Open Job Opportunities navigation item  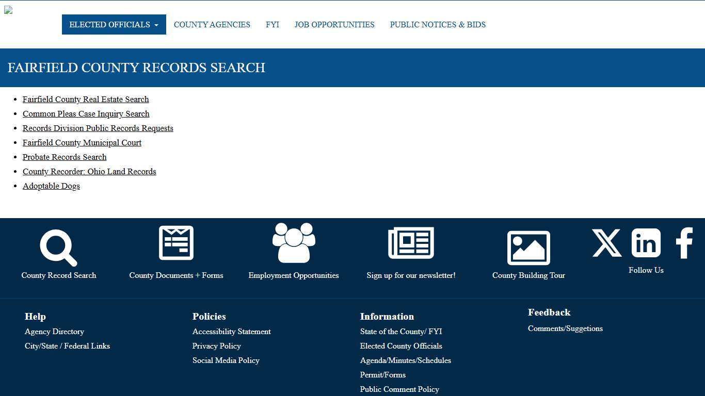(x=334, y=24)
